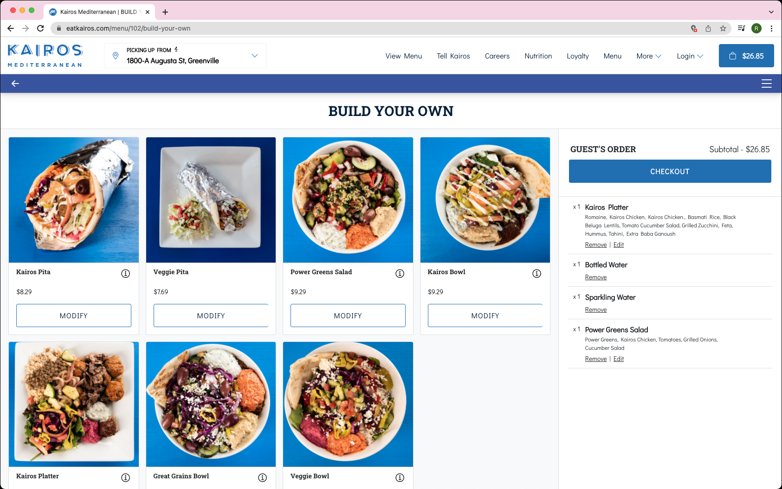Click the location pin icon
Screen dimensions: 782x489
116,56
